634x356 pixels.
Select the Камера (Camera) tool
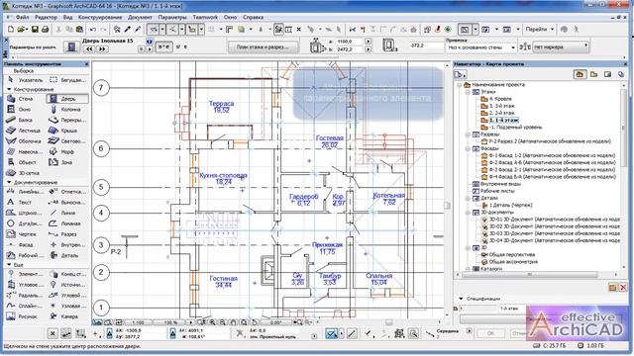pyautogui.click(x=64, y=316)
